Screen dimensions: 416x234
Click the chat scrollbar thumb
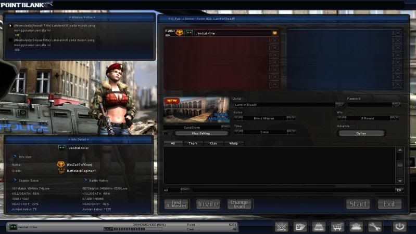400,164
